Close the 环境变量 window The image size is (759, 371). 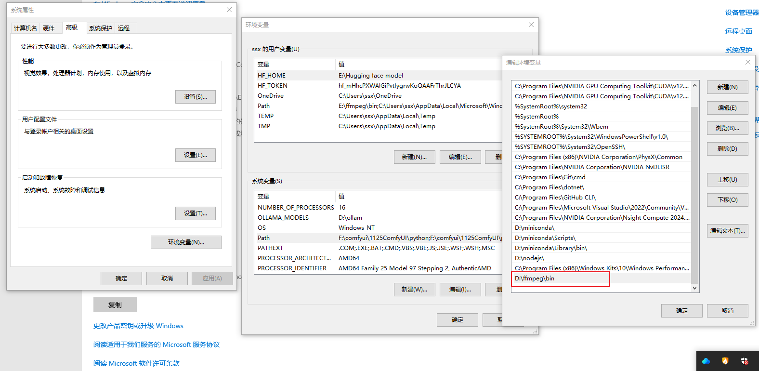[x=531, y=25]
